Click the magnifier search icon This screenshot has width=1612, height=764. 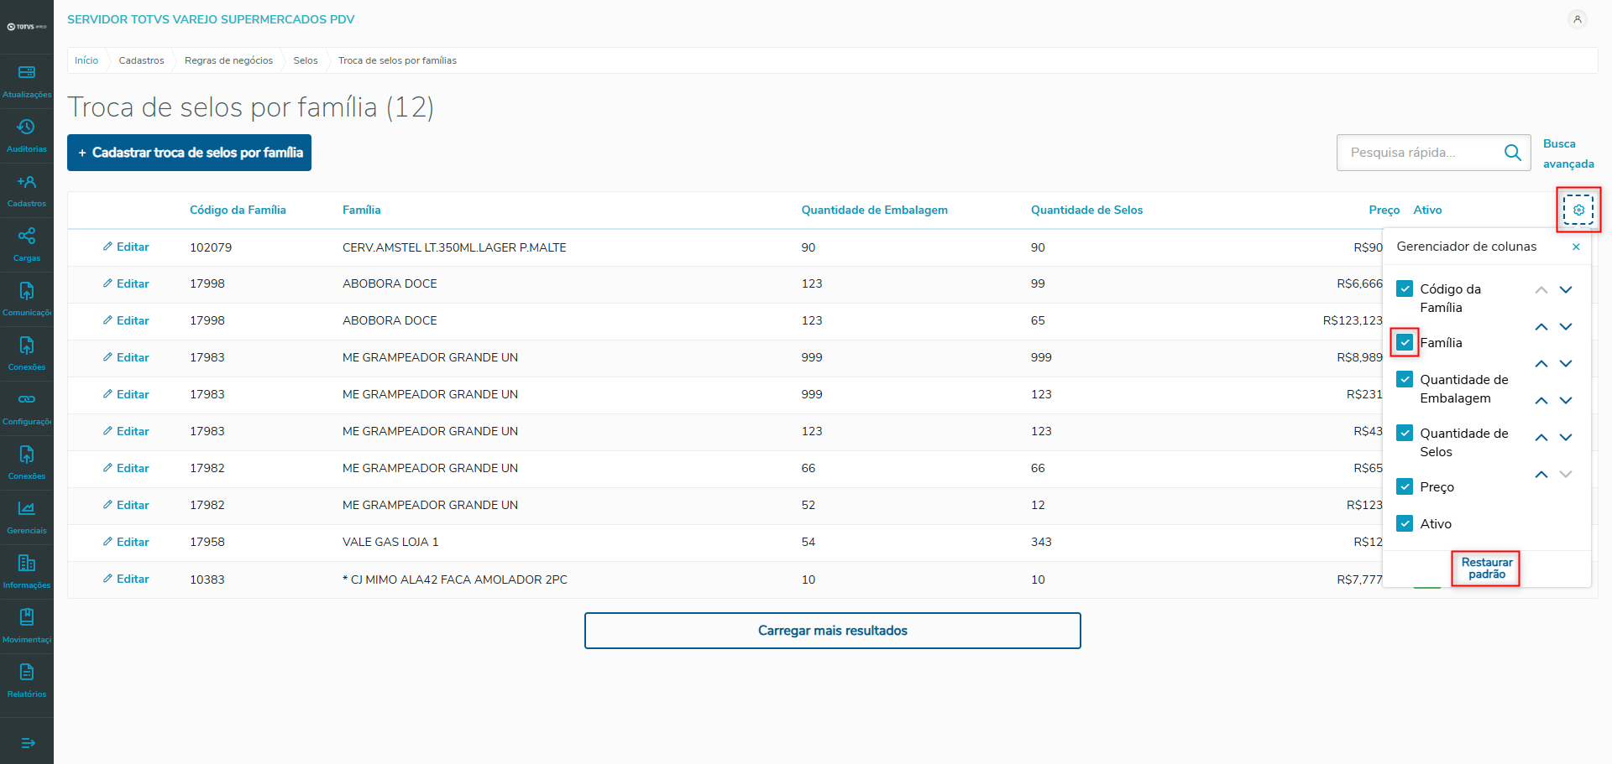1513,153
